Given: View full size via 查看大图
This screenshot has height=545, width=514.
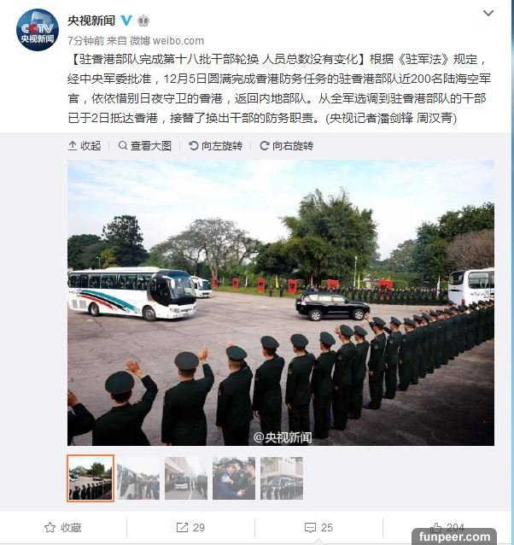Looking at the screenshot, I should [145, 145].
